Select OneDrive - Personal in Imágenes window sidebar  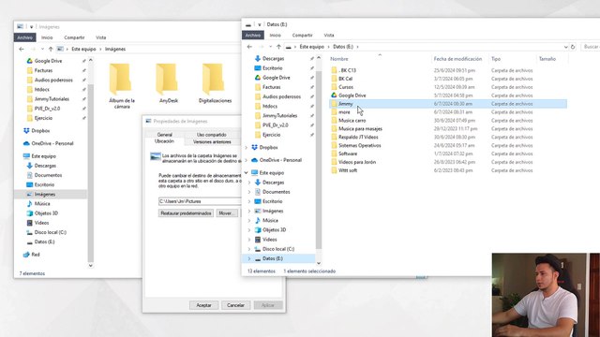pos(52,143)
